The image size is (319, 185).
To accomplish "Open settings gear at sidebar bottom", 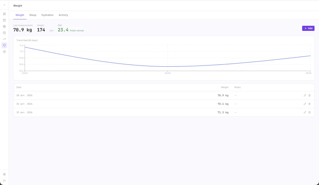I will [4, 174].
